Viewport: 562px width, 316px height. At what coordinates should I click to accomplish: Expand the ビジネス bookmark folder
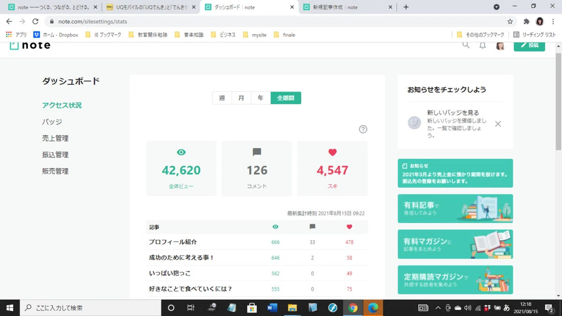(223, 35)
